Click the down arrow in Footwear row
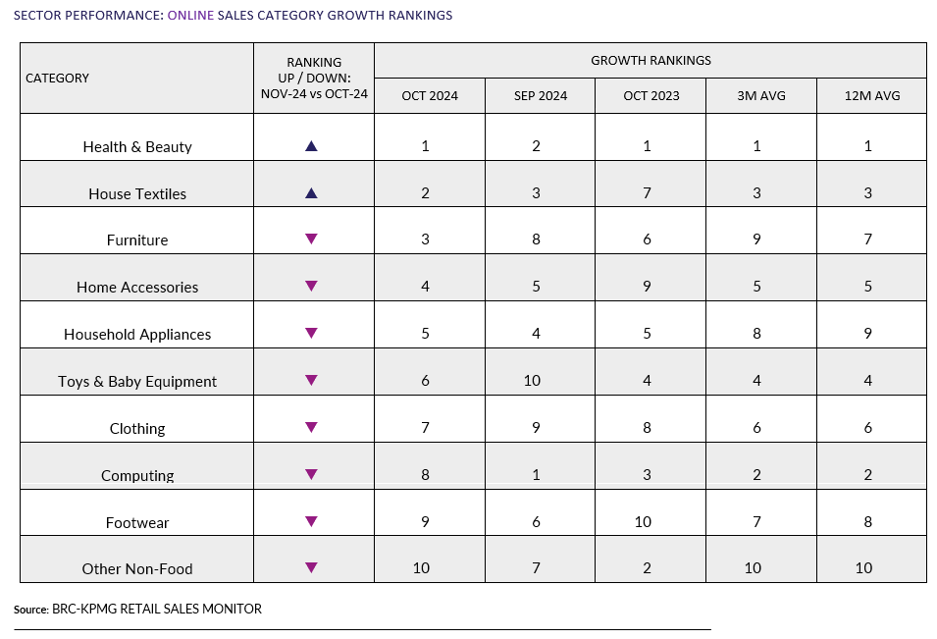Screen dimensions: 937x639 click(311, 521)
